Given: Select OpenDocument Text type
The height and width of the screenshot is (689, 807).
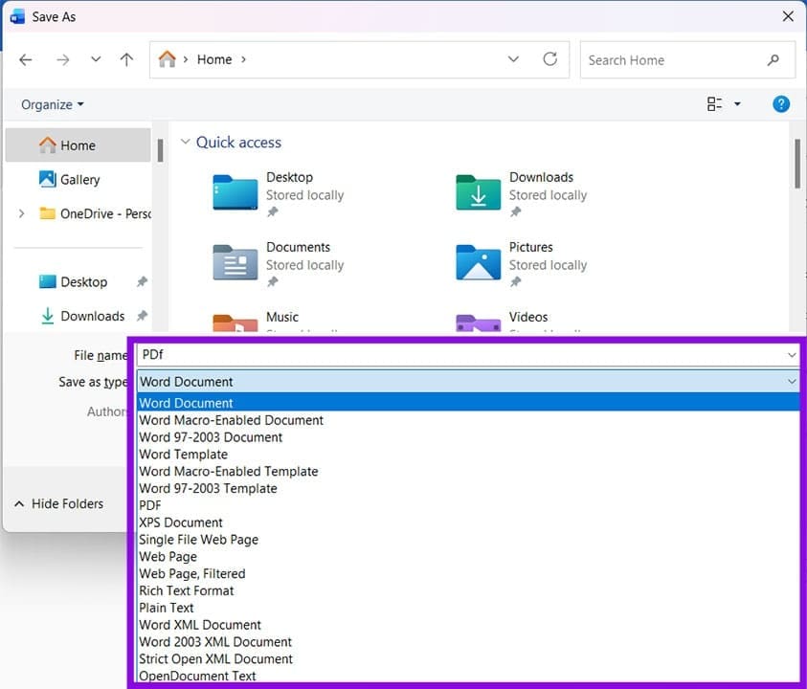Looking at the screenshot, I should 468,676.
